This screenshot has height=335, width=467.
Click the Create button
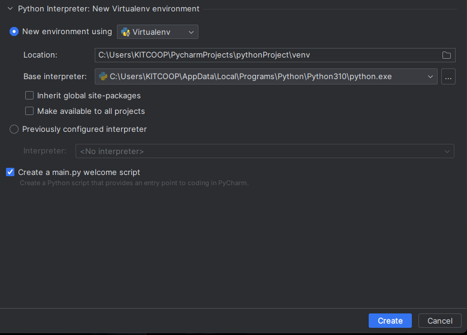pos(390,321)
